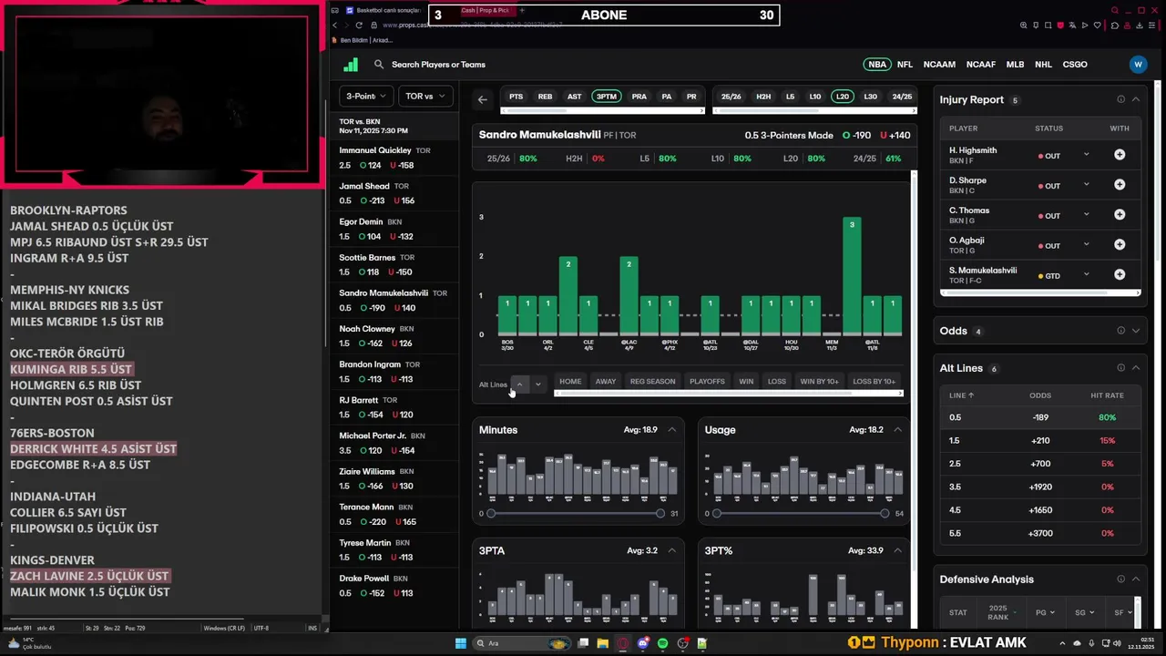Add H. Highsmith with plus icon
This screenshot has height=656, width=1166.
click(1120, 155)
